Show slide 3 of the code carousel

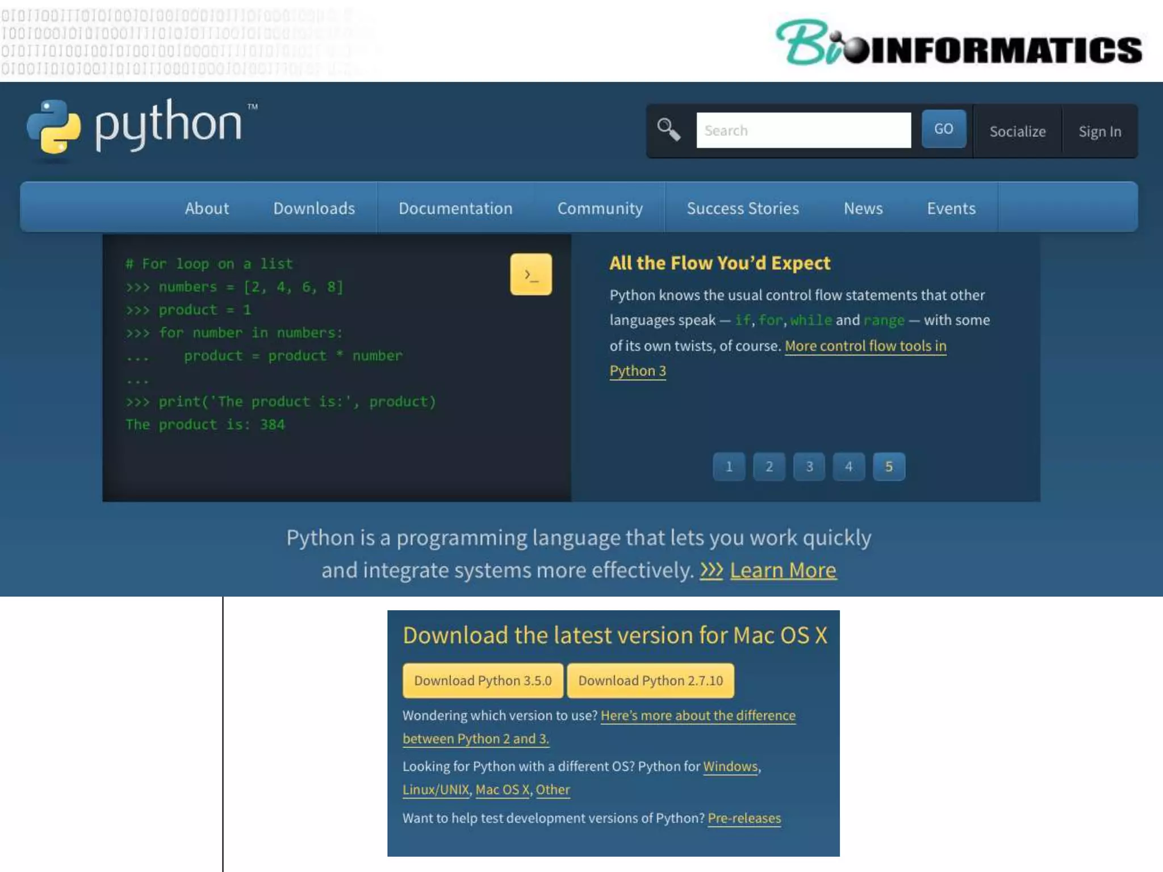pyautogui.click(x=809, y=467)
